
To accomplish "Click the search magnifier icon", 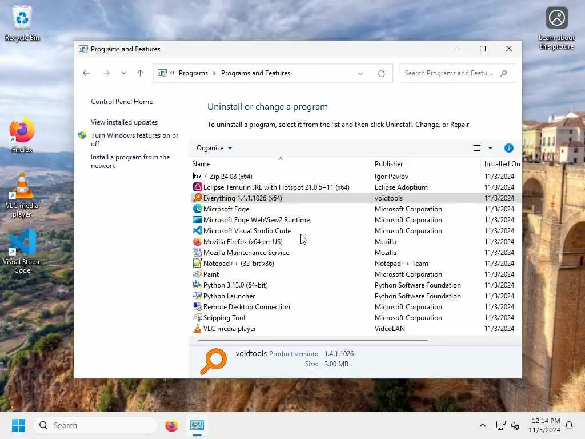I will pos(504,73).
